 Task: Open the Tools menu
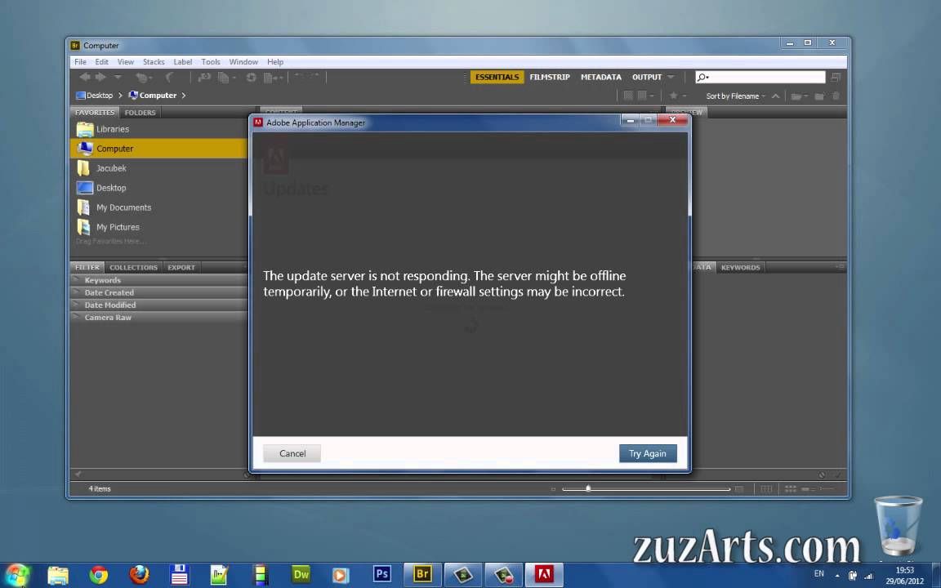coord(211,62)
